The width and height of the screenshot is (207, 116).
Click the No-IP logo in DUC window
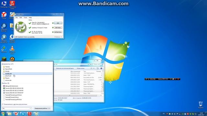21,27
